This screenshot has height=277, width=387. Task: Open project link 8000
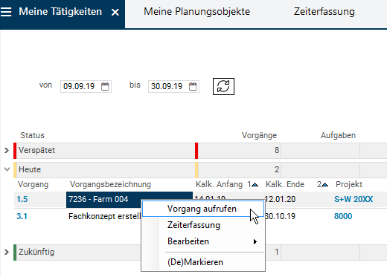pos(343,216)
